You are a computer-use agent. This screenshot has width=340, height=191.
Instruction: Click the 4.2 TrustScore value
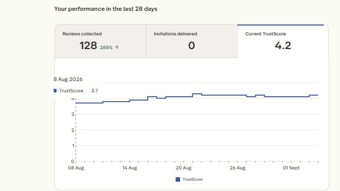[x=283, y=46]
